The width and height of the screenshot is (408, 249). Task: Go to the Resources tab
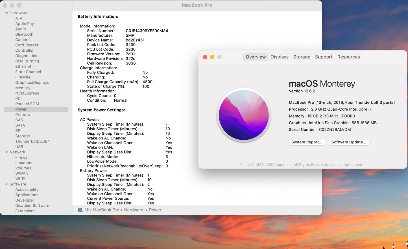click(348, 57)
